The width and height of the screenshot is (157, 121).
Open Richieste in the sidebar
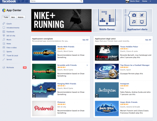[x=10, y=68]
